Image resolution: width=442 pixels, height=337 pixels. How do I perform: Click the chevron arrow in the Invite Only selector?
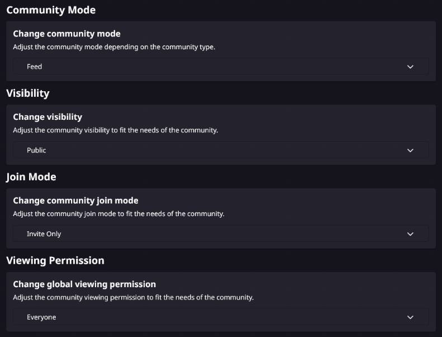pos(410,234)
